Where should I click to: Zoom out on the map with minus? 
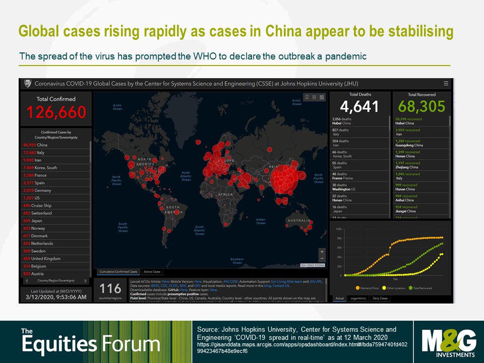point(322,258)
